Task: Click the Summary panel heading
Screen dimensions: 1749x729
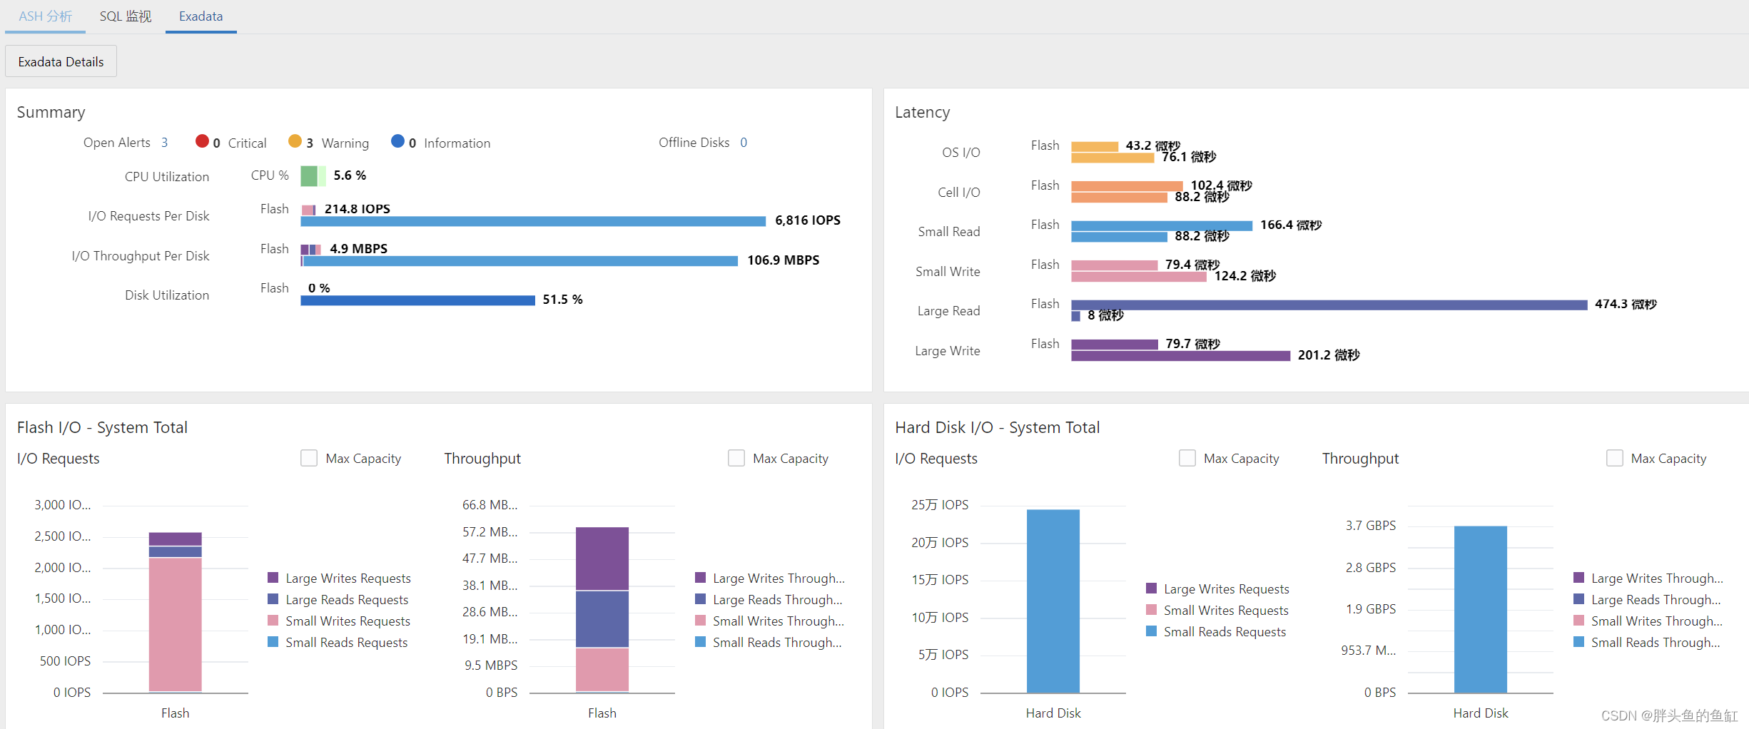Action: [x=51, y=112]
